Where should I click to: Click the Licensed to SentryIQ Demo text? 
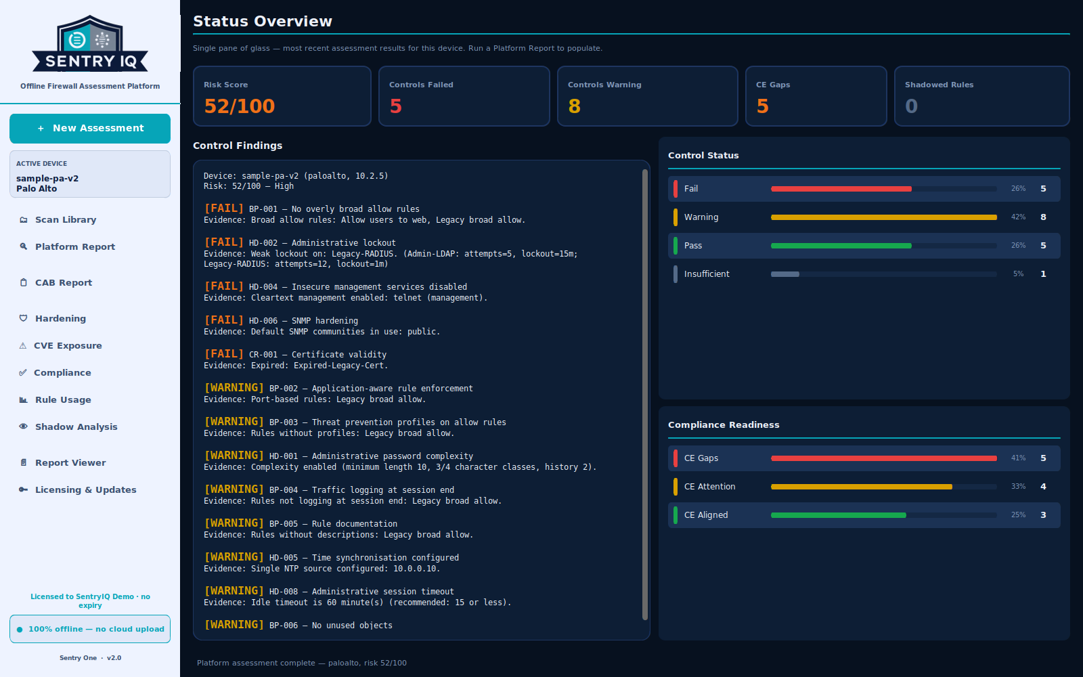90,601
